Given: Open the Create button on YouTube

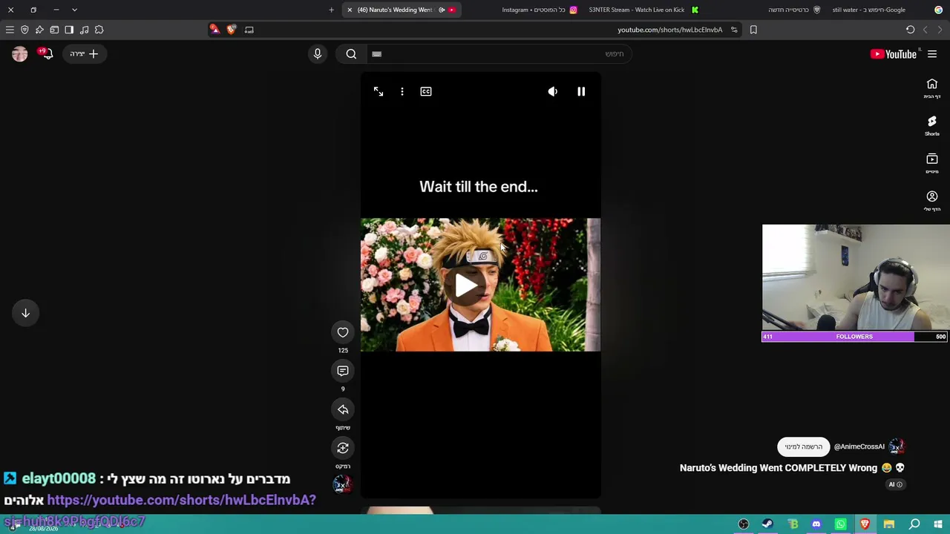Looking at the screenshot, I should pos(83,54).
